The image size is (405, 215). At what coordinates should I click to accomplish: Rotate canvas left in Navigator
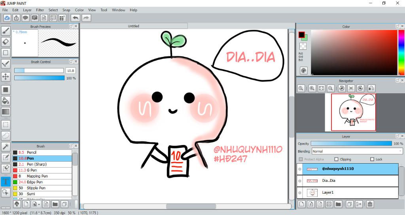pos(342,88)
